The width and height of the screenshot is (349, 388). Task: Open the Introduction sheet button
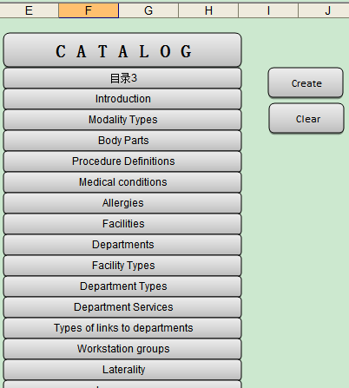pos(122,99)
